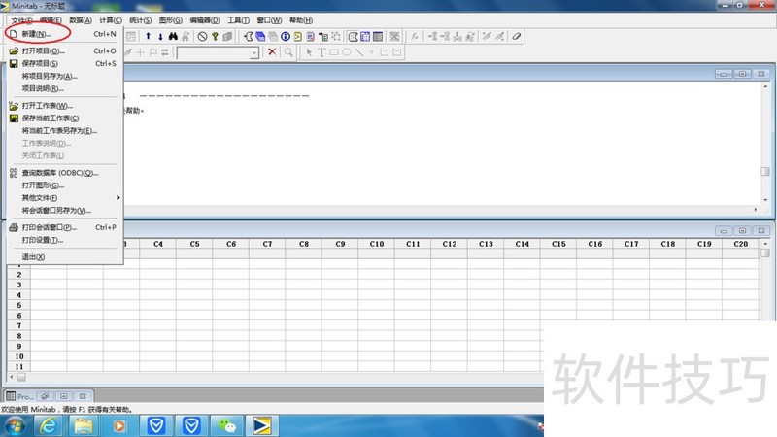This screenshot has width=777, height=437.
Task: Click the Next Command down-arrow icon
Action: 160,36
